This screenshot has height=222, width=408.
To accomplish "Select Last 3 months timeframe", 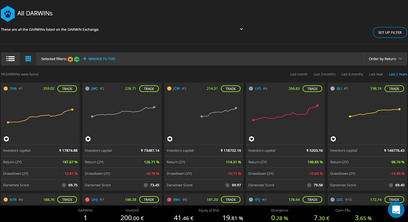I will [x=324, y=74].
